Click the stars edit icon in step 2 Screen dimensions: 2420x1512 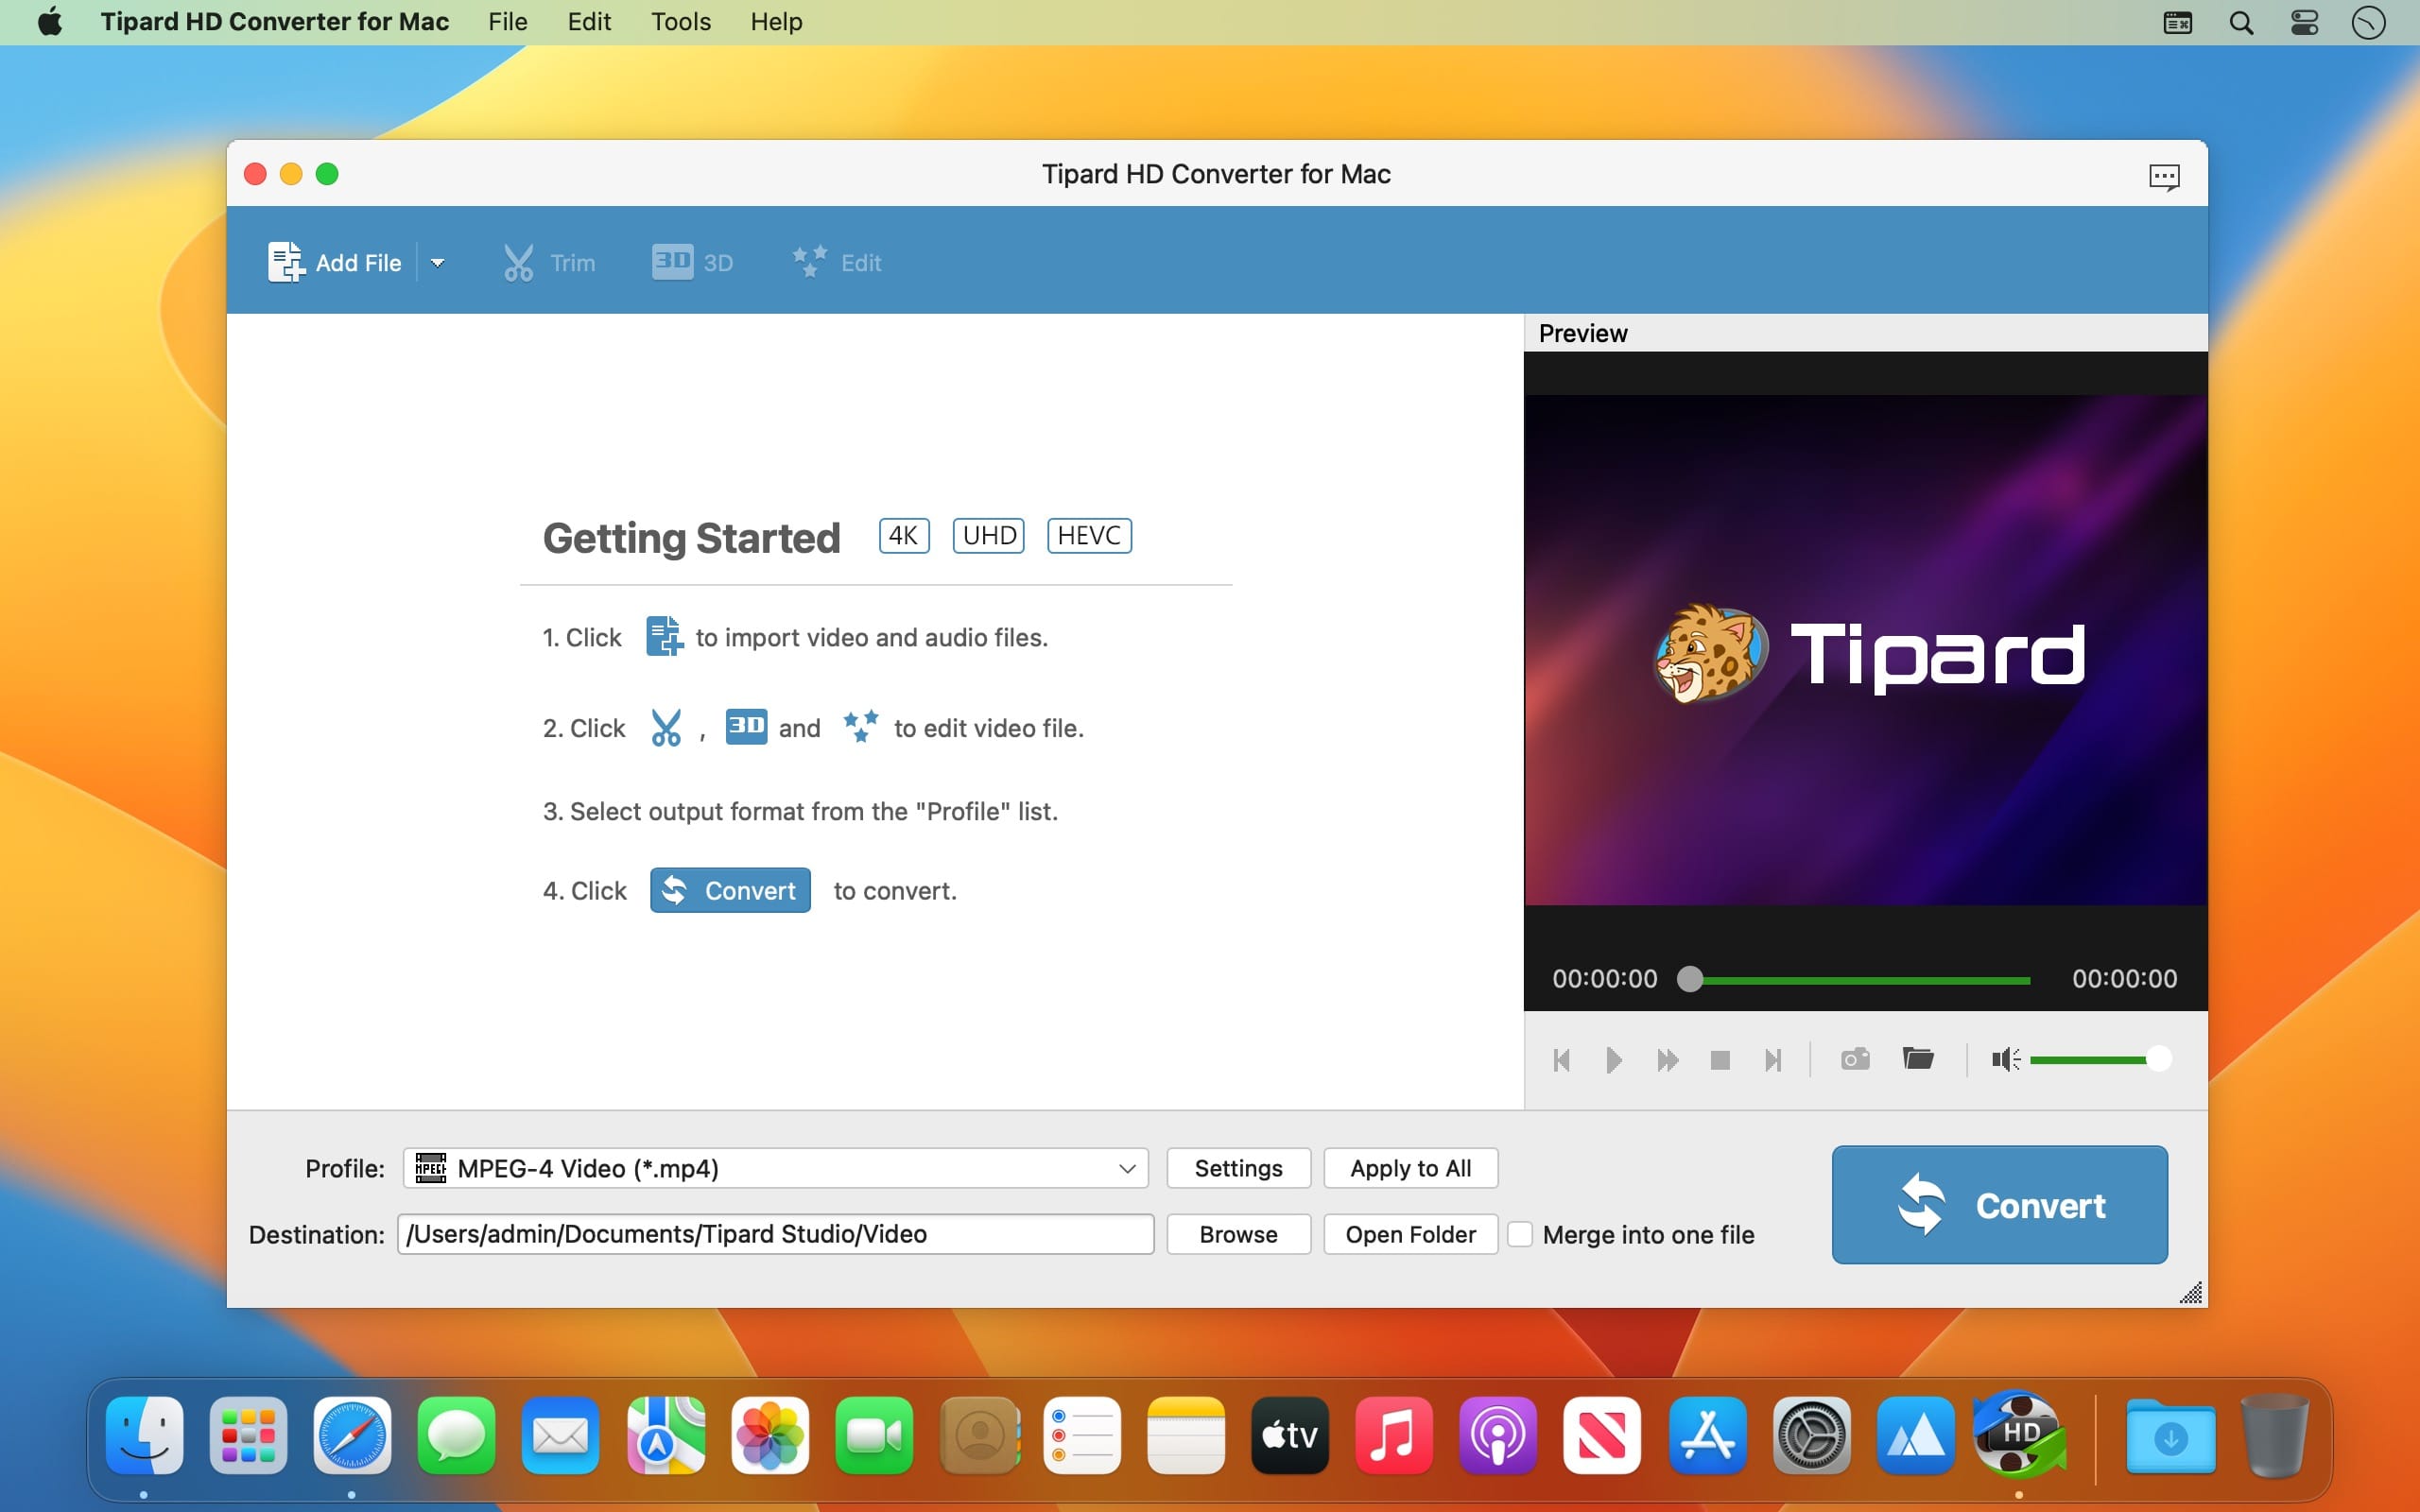860,726
